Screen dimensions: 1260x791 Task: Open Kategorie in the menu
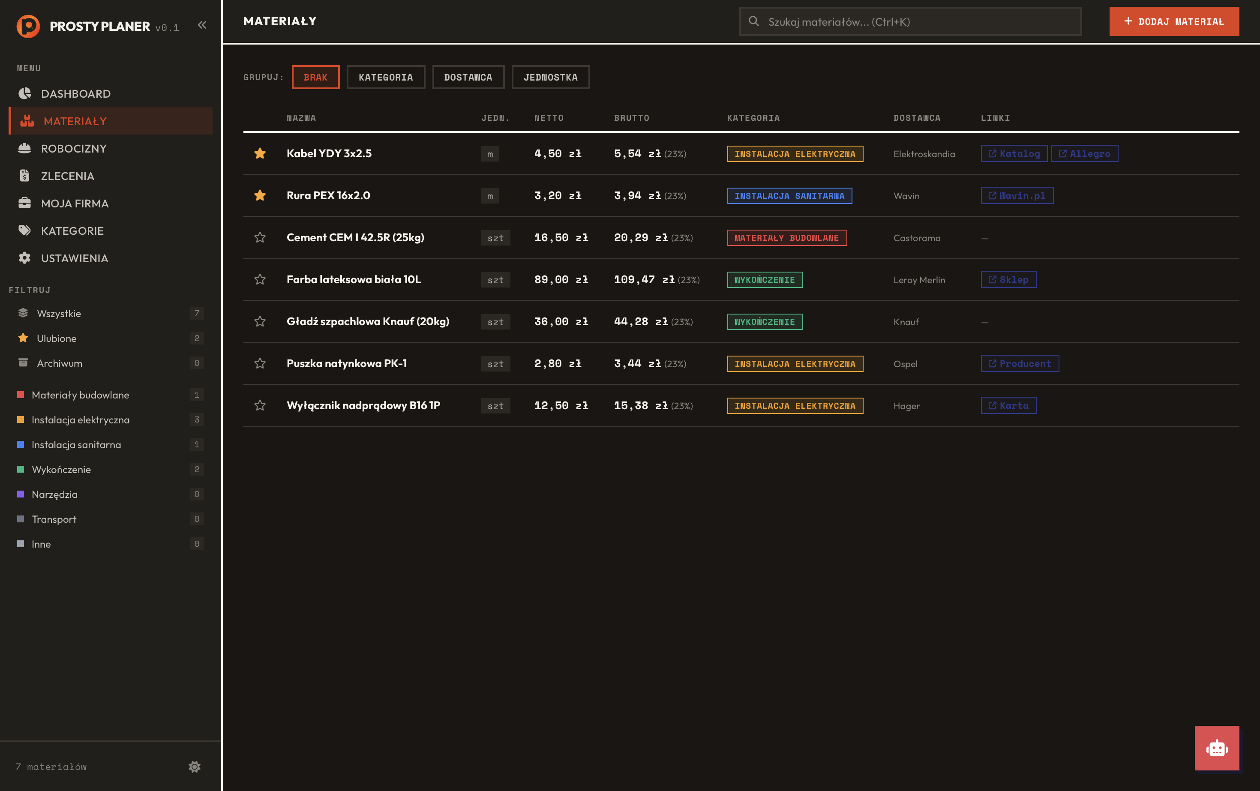click(72, 231)
